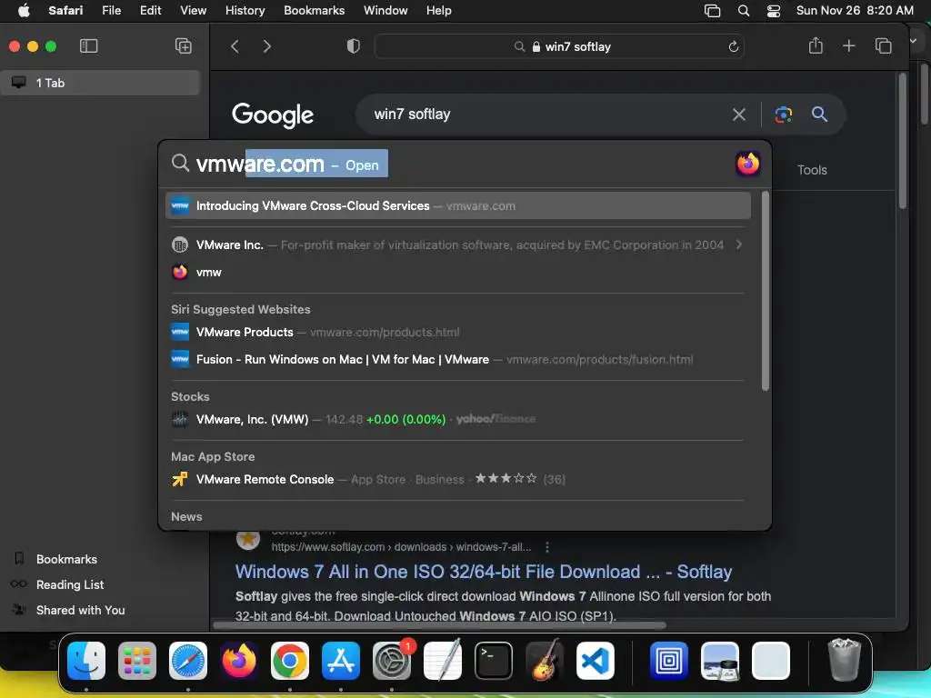This screenshot has height=698, width=931.
Task: Open Stage Manager icon in menu bar
Action: pos(712,11)
